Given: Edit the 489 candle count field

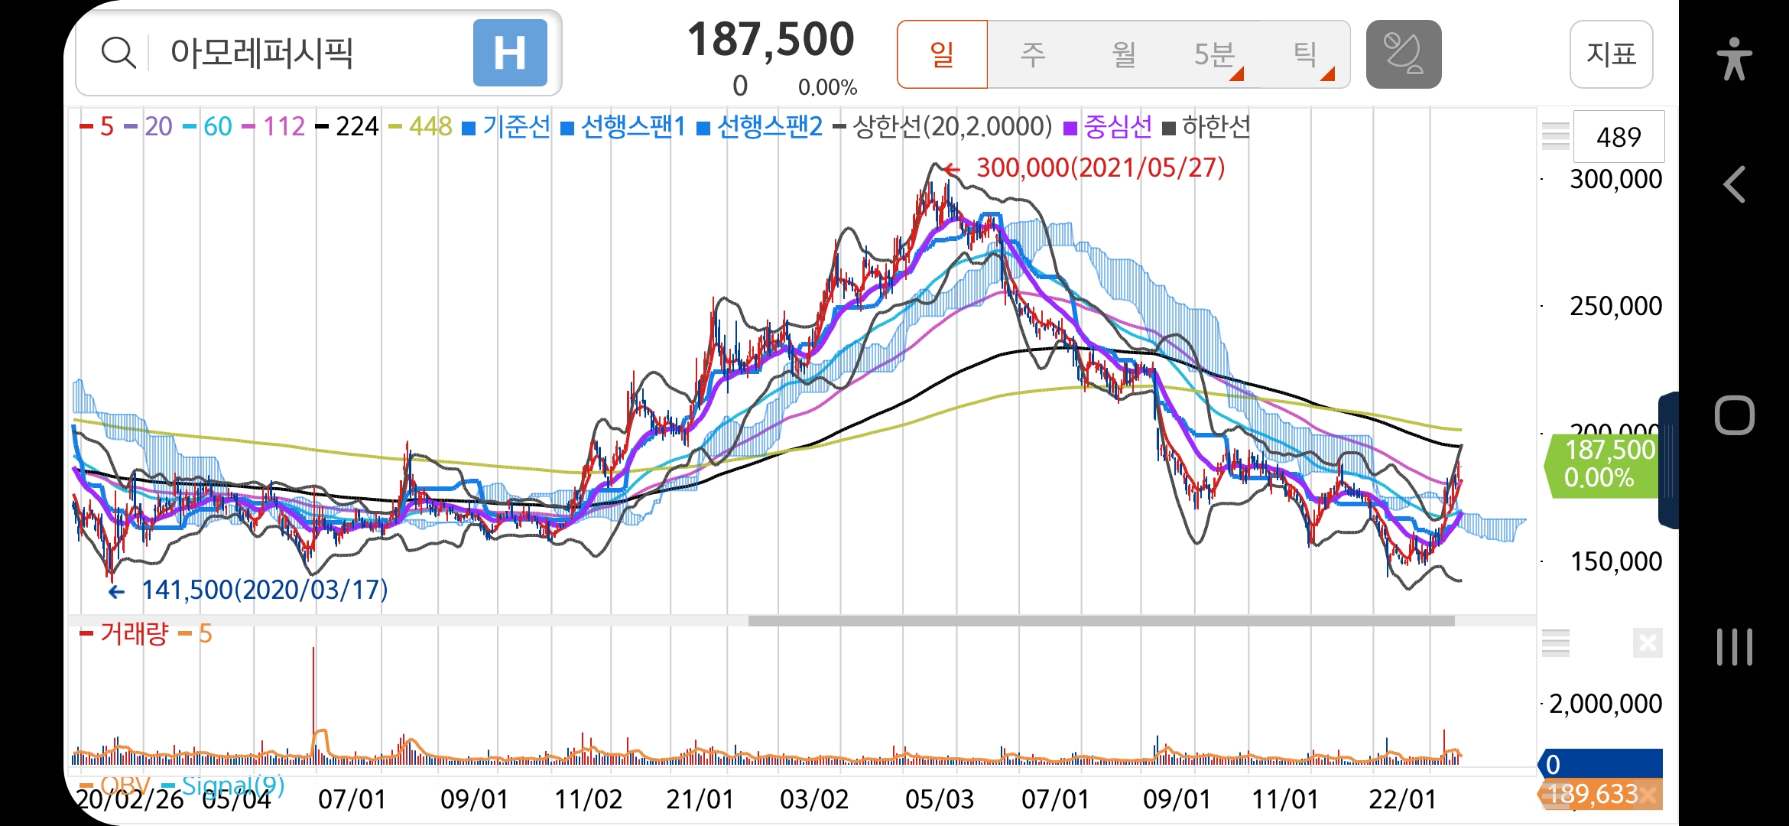Looking at the screenshot, I should [x=1619, y=137].
